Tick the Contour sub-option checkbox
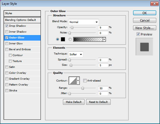Screen dimensions: 160x124 point(10,55)
